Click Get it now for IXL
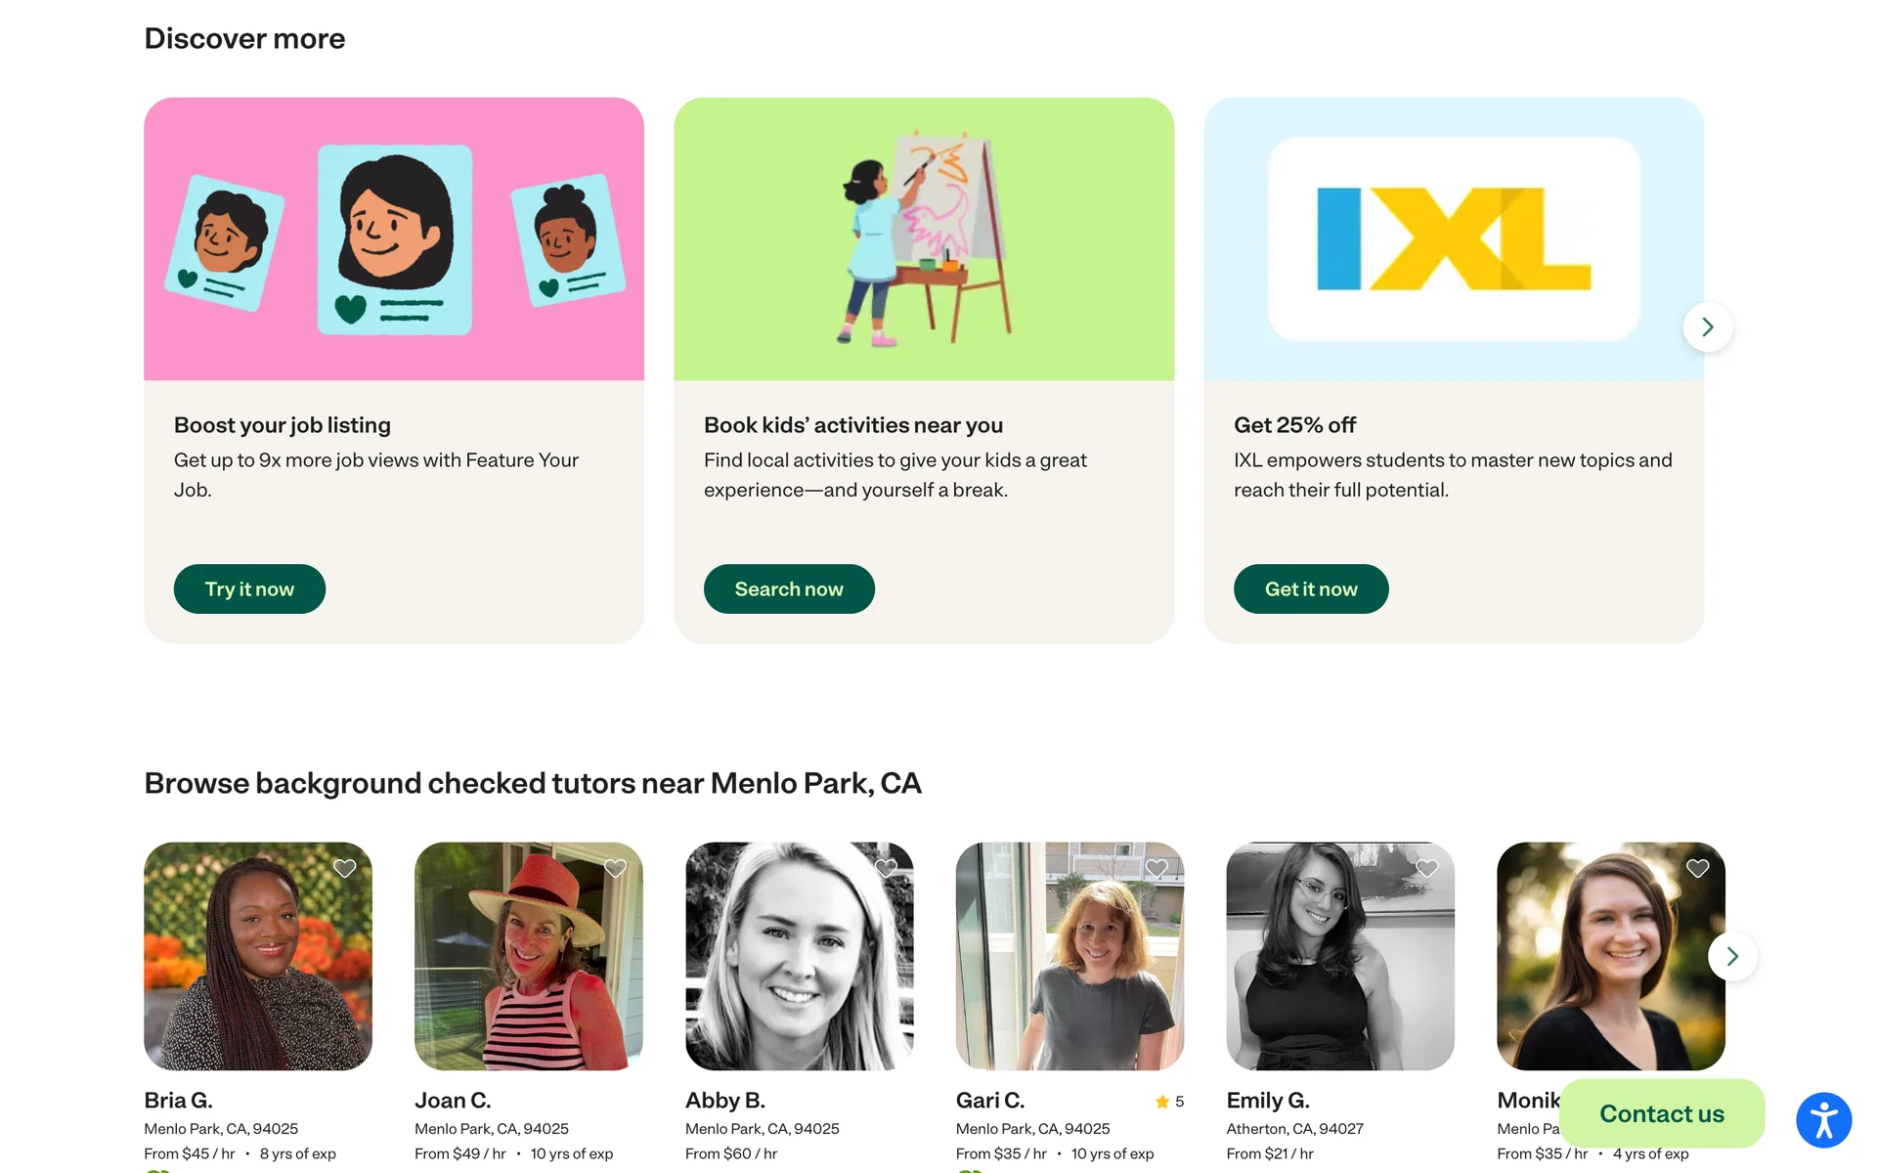Viewport: 1877px width, 1173px height. [x=1310, y=588]
